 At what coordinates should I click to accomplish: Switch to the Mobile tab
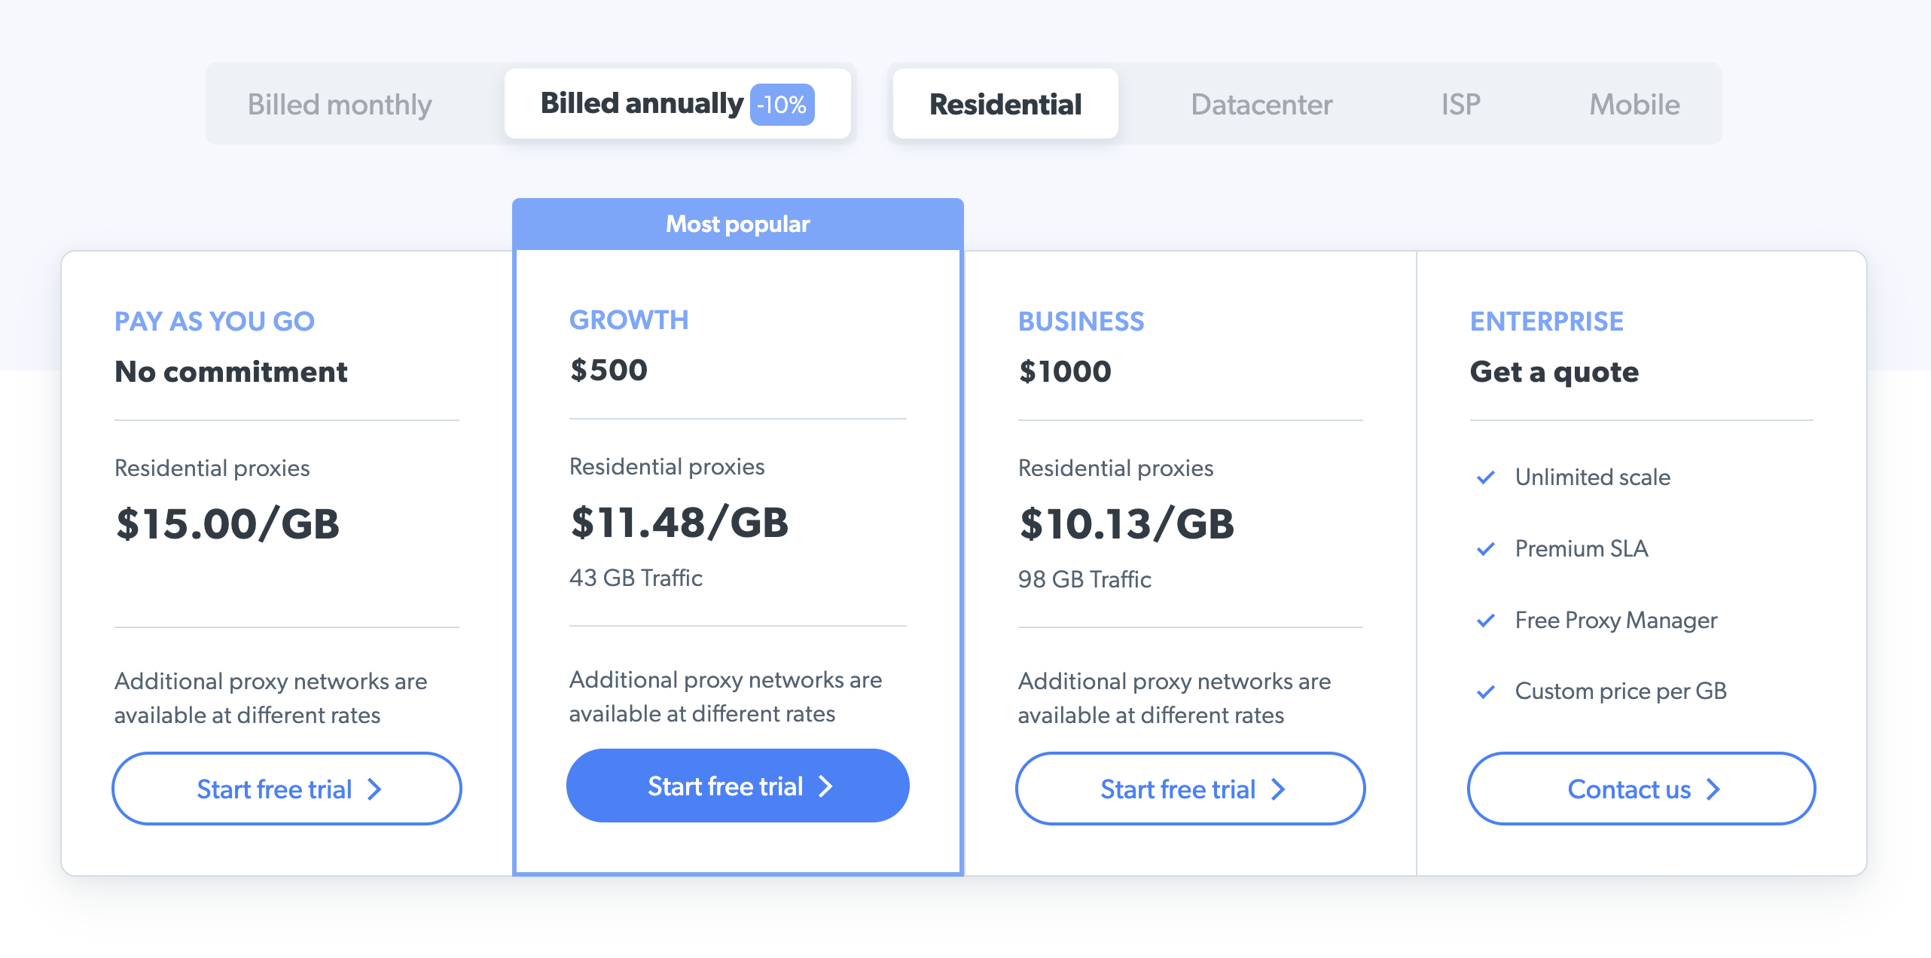1634,104
